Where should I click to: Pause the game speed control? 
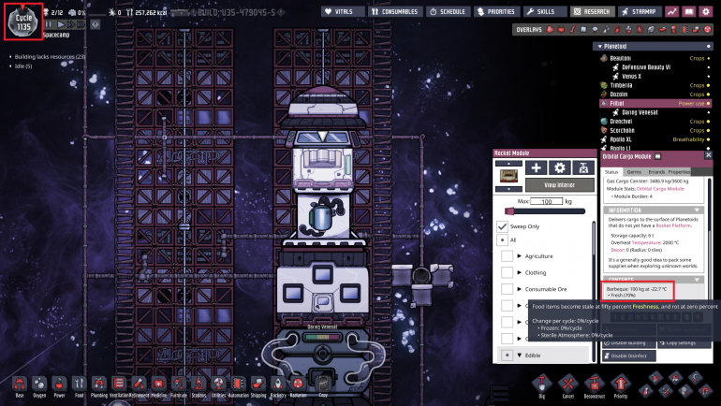pyautogui.click(x=49, y=24)
